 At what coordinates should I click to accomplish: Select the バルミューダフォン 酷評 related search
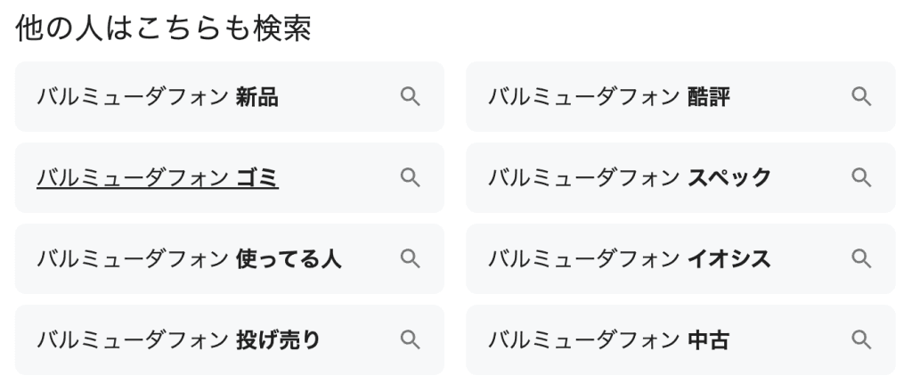click(x=608, y=97)
